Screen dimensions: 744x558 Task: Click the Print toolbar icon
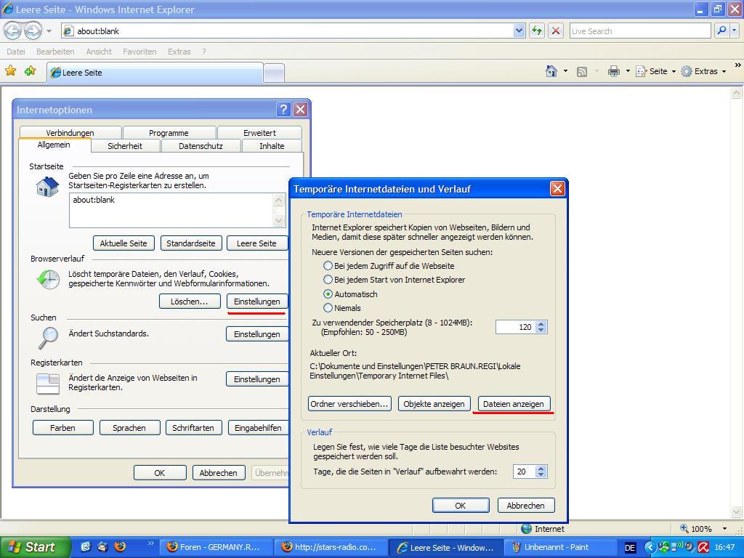pyautogui.click(x=613, y=71)
